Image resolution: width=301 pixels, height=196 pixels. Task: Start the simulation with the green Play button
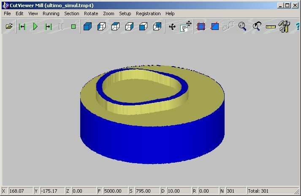click(x=35, y=27)
